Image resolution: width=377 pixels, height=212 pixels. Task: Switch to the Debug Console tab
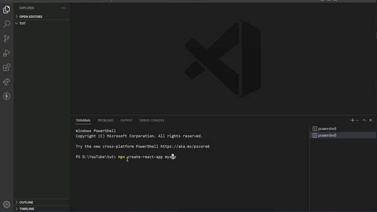(152, 120)
